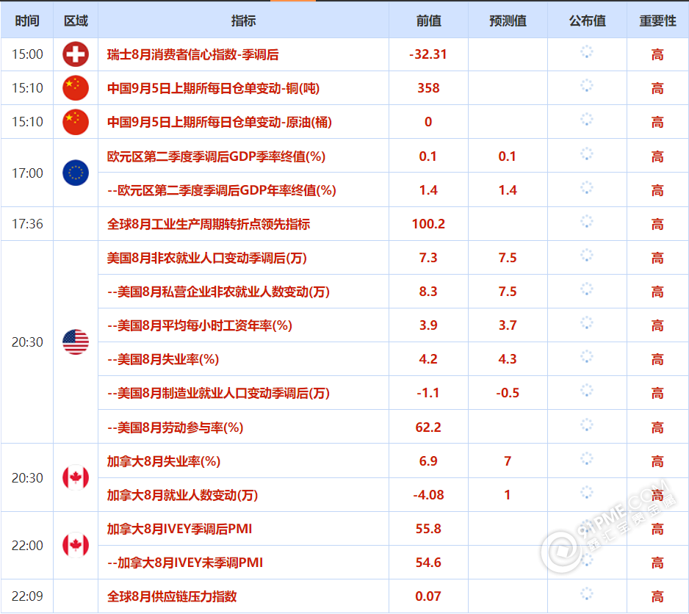Select previous value 7.3
This screenshot has height=614, width=689.
[x=428, y=258]
